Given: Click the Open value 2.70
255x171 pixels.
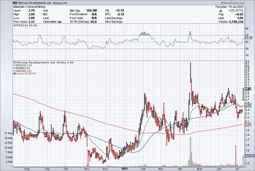Looking at the screenshot, I should (x=32, y=11).
